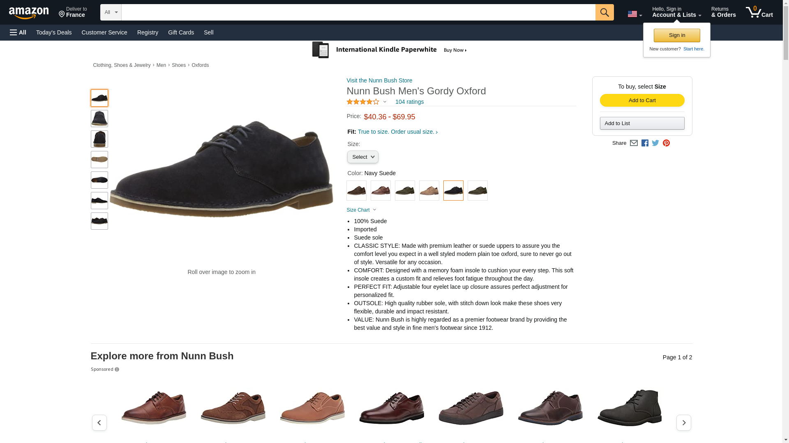View the shoe sole thumbnail image
The width and height of the screenshot is (789, 443).
tap(99, 160)
